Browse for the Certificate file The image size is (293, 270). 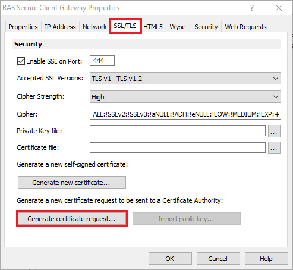tap(274, 147)
